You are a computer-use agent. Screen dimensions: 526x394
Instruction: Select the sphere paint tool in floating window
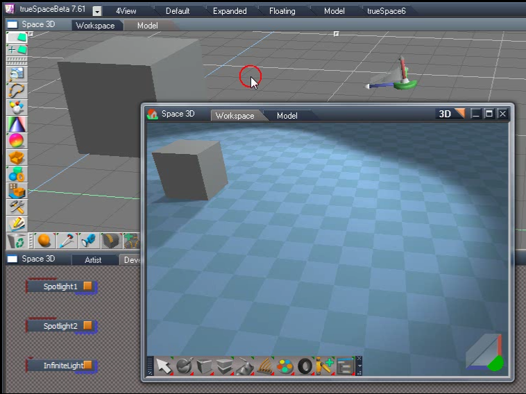[184, 366]
